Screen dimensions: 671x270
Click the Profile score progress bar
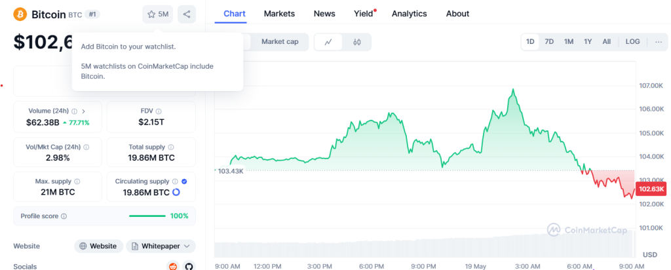click(147, 216)
